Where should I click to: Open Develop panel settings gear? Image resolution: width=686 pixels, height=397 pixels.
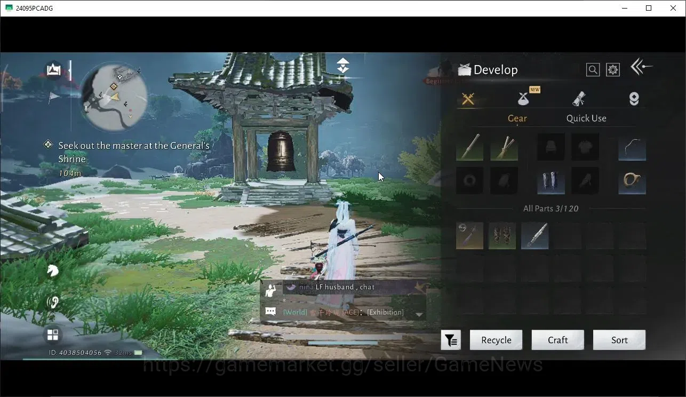(613, 70)
